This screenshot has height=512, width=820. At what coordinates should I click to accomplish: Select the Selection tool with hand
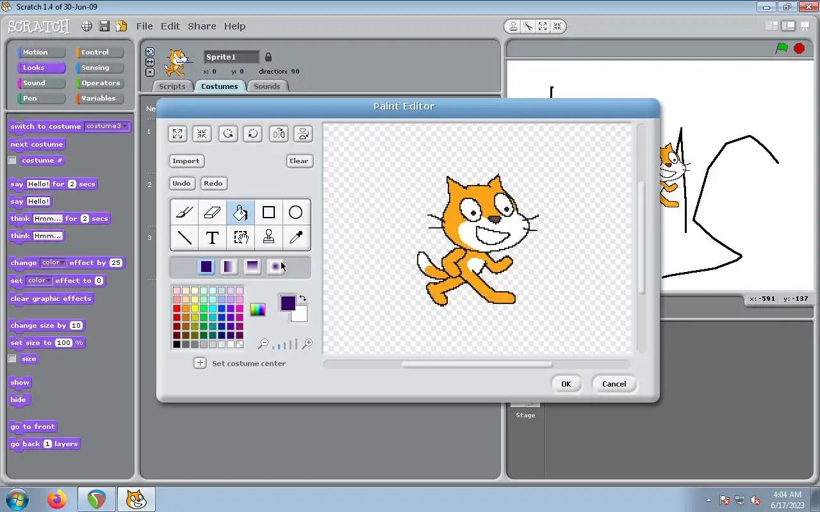pyautogui.click(x=240, y=238)
